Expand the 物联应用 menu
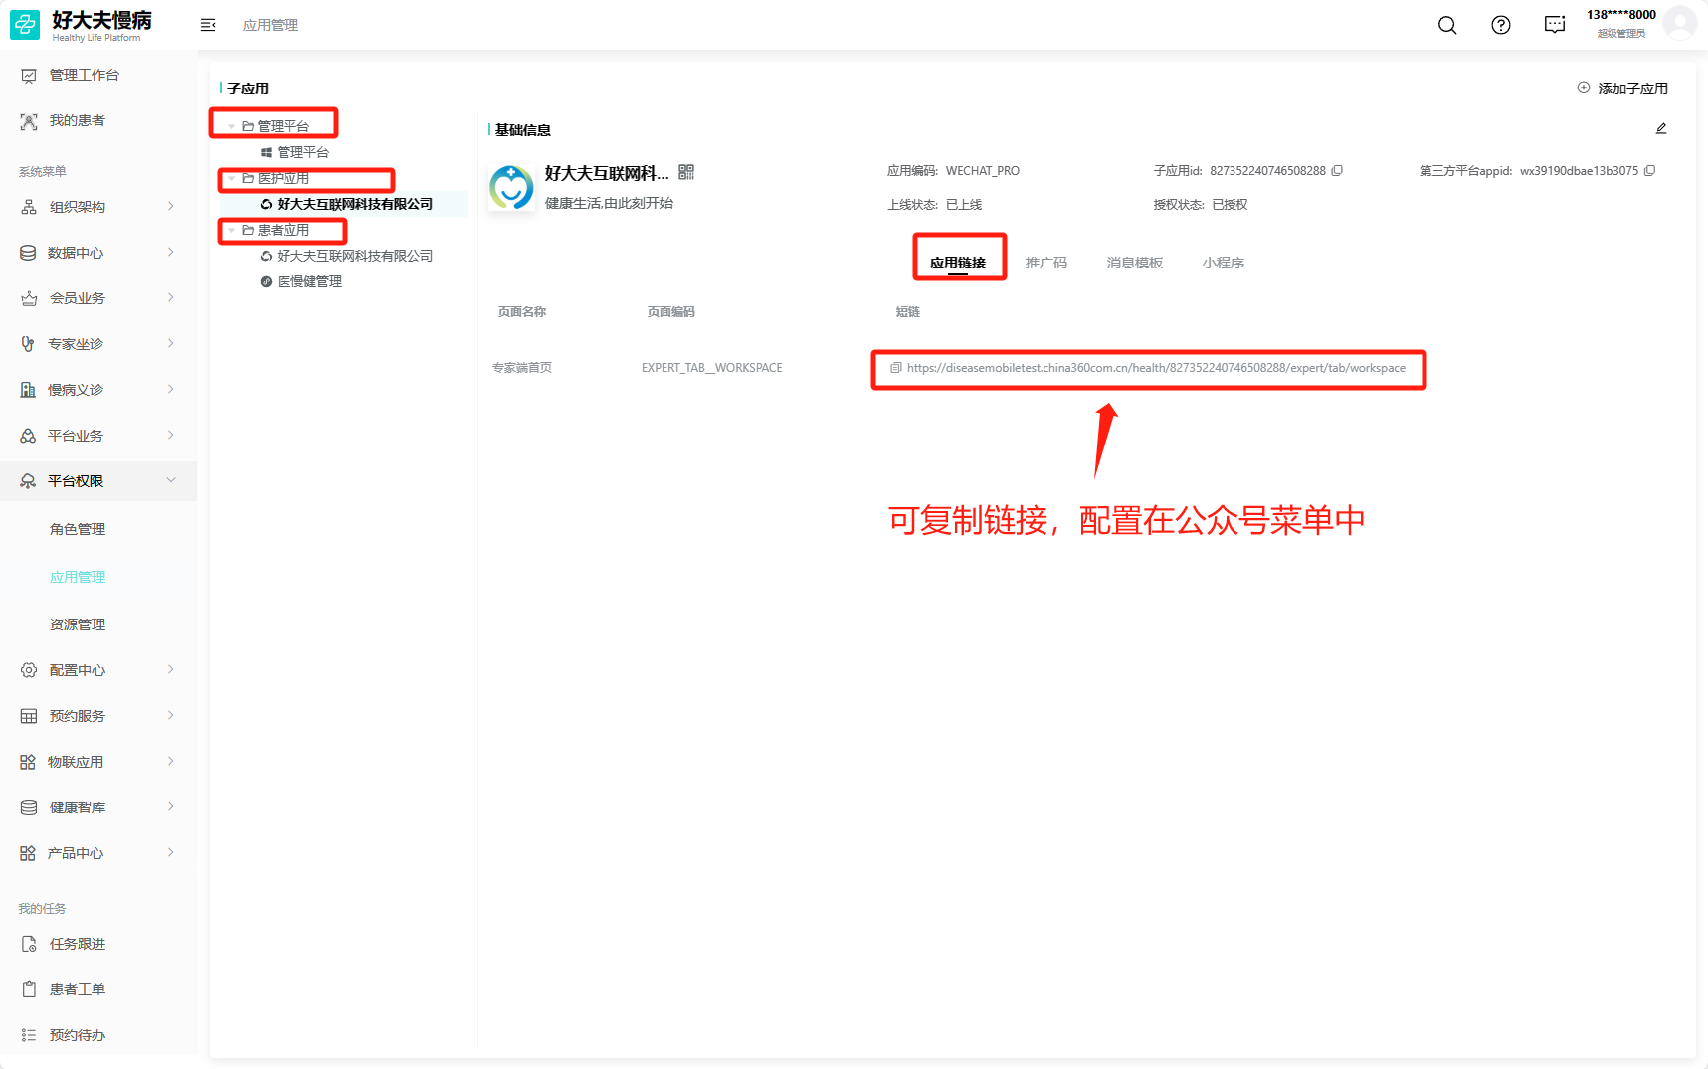1708x1069 pixels. (x=97, y=762)
